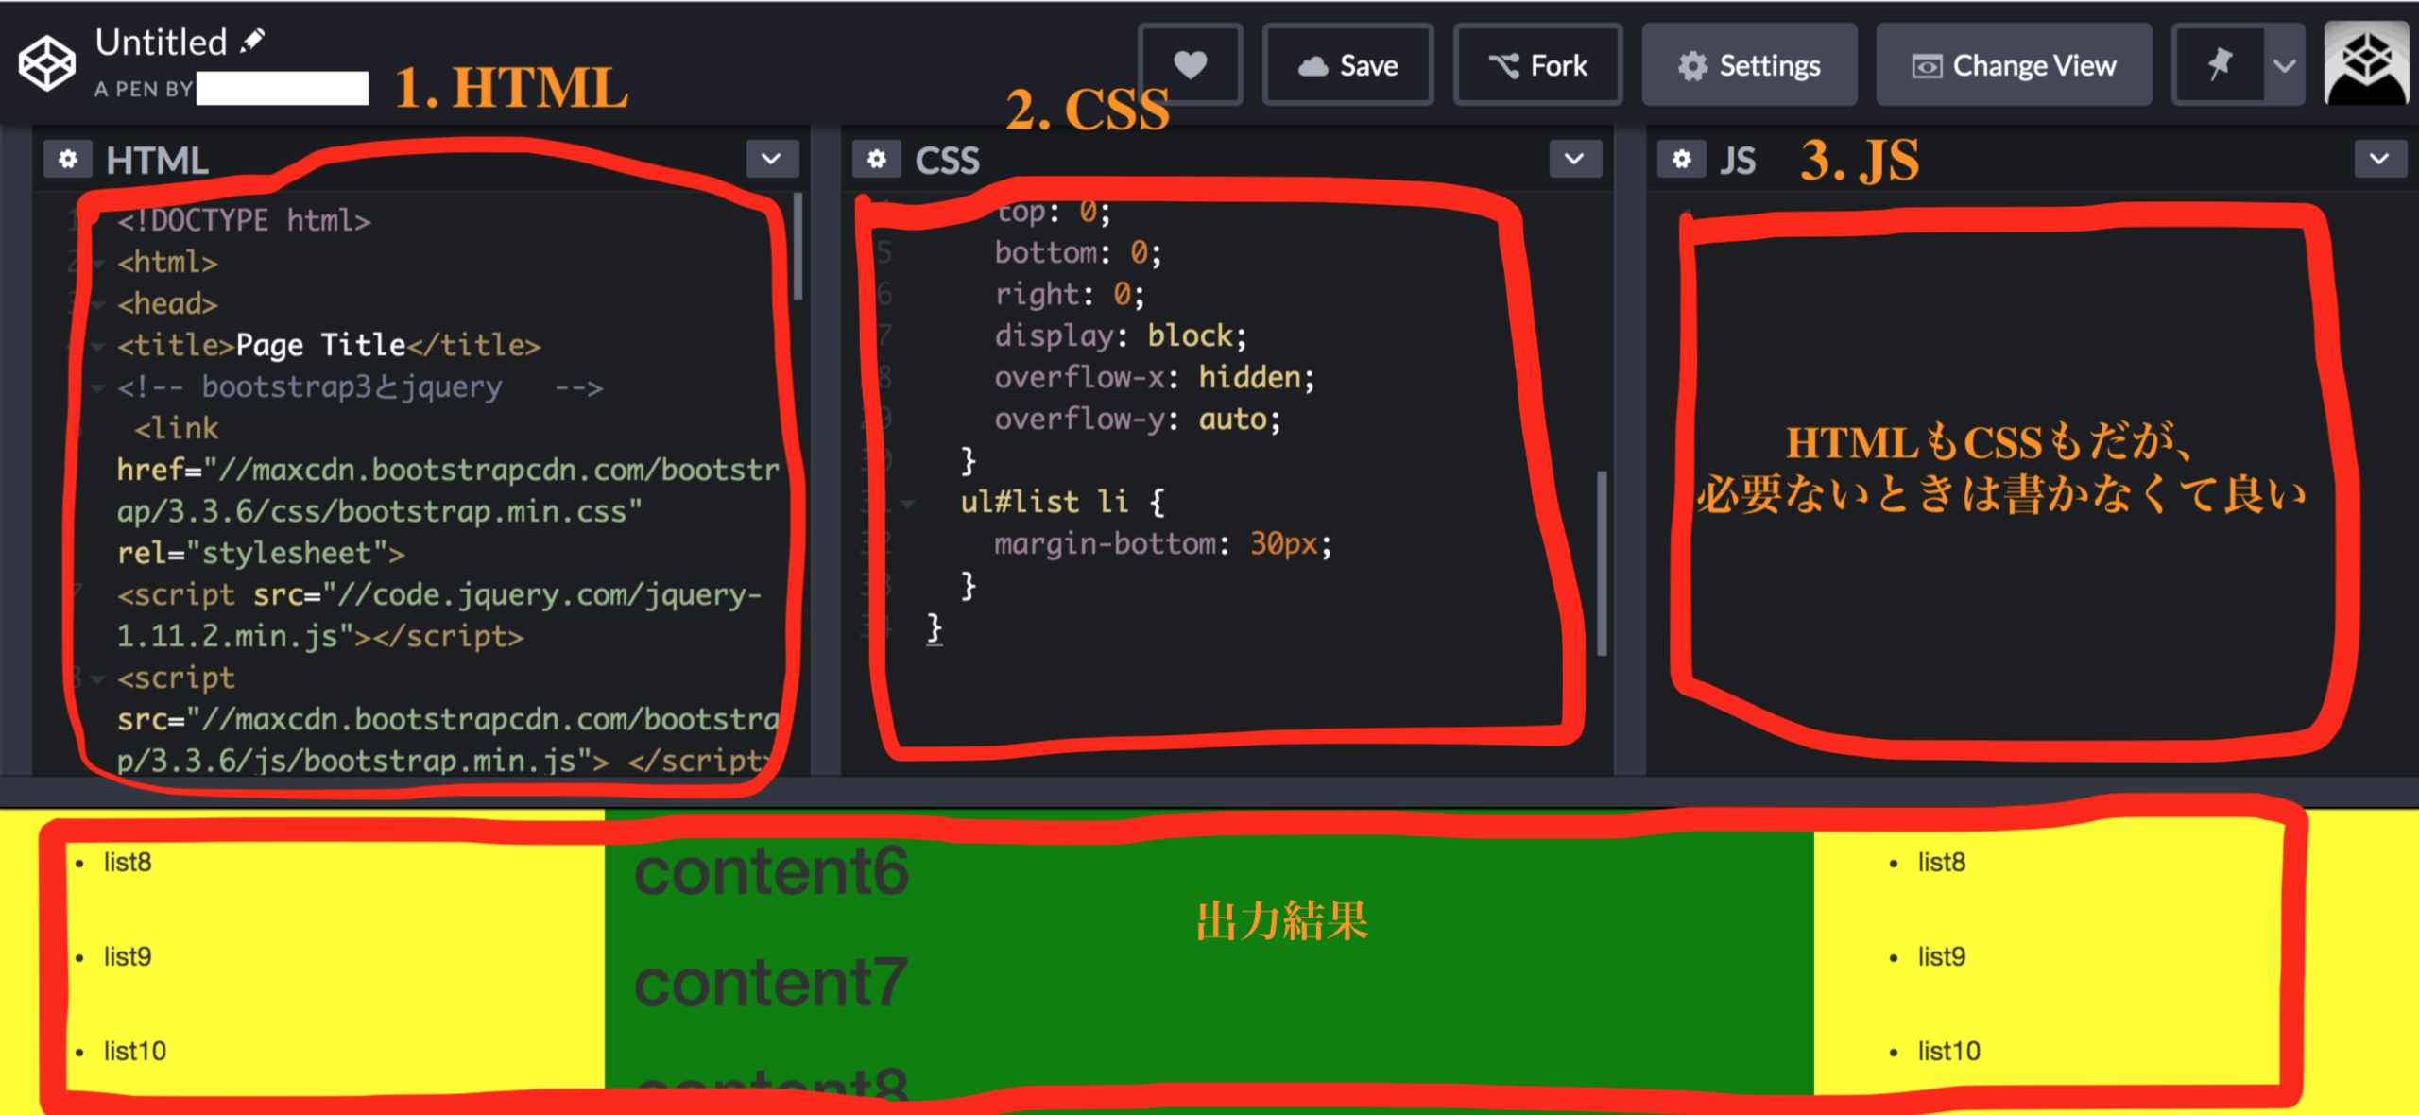Open dropdown arrow beside the pin button

(x=2284, y=65)
